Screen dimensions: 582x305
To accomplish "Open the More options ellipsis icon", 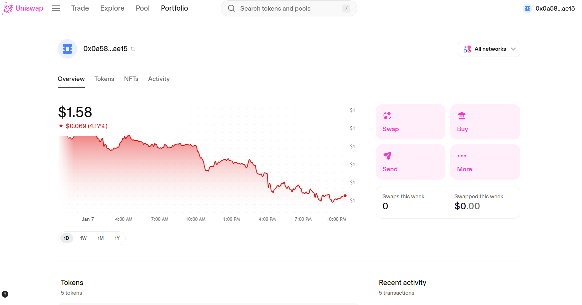I will [x=462, y=156].
